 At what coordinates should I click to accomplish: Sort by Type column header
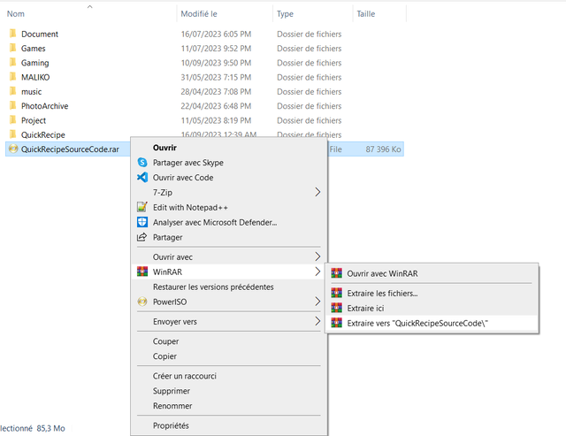pyautogui.click(x=285, y=14)
